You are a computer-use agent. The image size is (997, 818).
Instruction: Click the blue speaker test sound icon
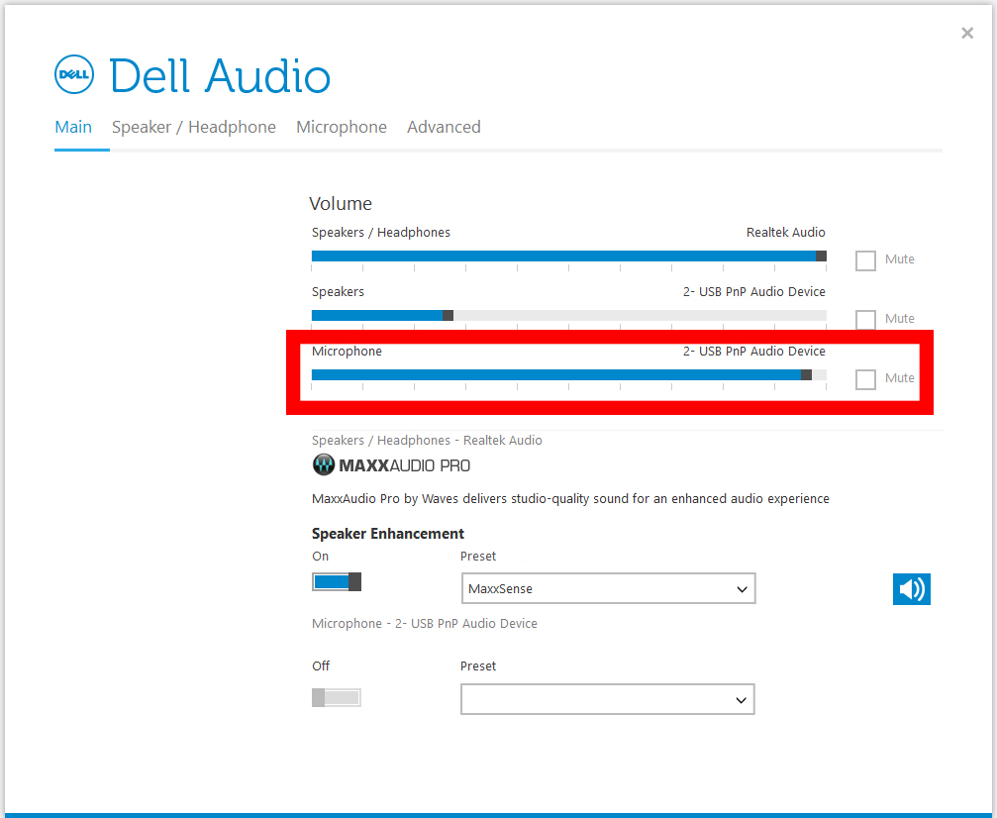[911, 589]
